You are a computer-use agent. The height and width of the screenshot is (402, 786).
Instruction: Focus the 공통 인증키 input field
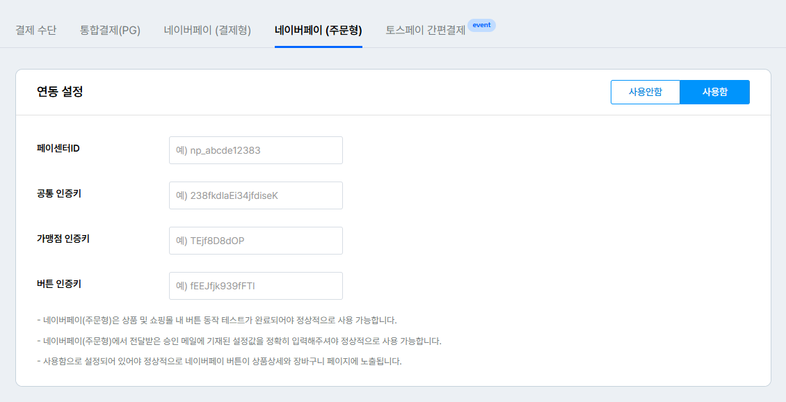tap(256, 195)
